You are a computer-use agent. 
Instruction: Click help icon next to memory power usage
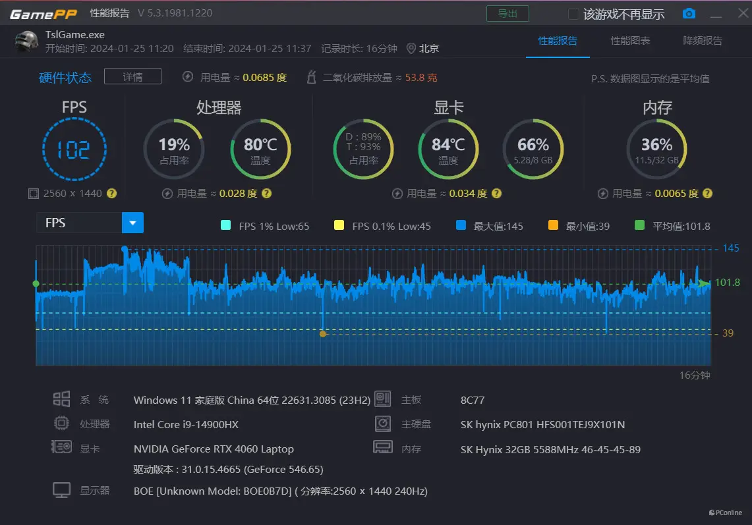[707, 194]
